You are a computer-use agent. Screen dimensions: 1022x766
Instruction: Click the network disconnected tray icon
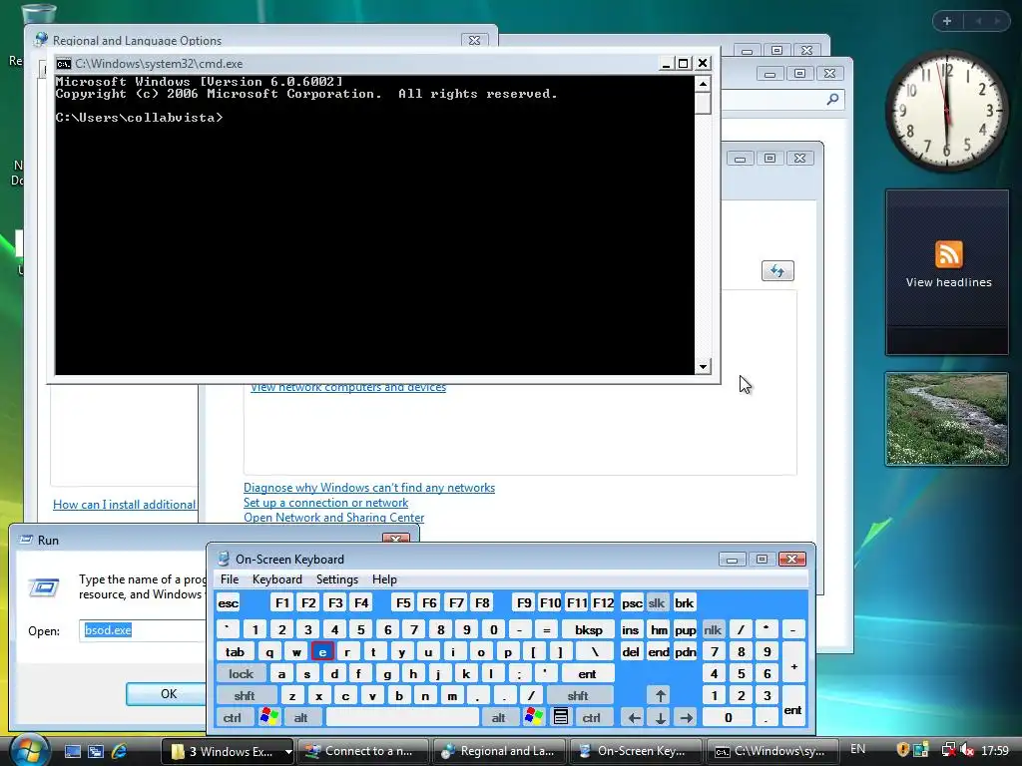949,750
